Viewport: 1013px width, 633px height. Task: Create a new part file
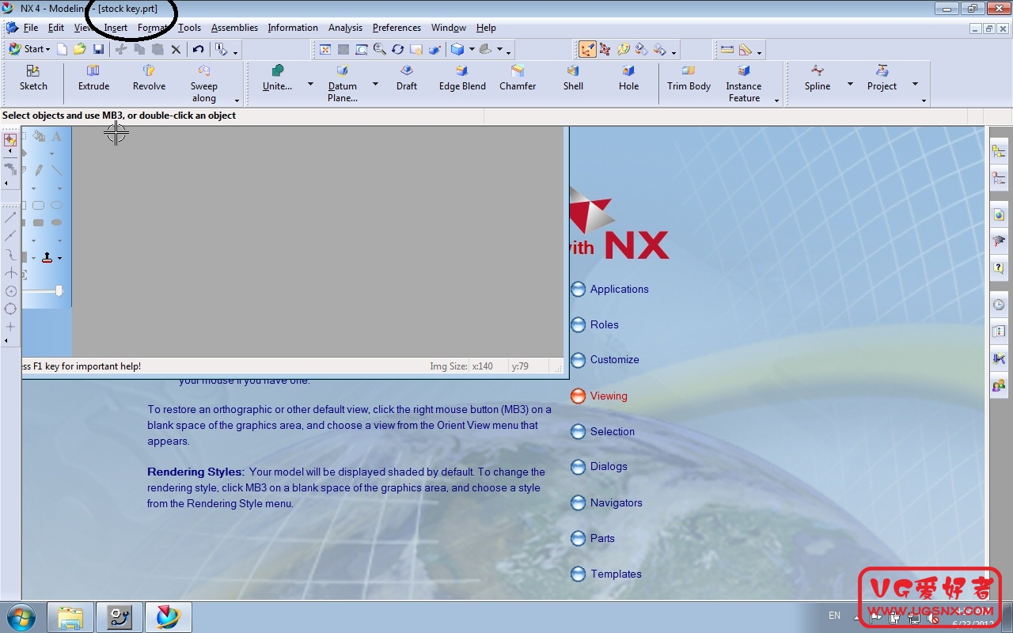click(x=63, y=49)
